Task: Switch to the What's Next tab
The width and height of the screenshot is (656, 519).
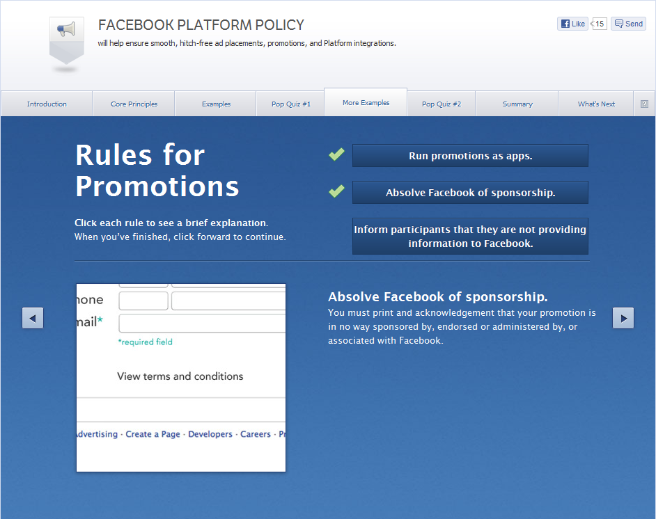Action: [x=596, y=104]
